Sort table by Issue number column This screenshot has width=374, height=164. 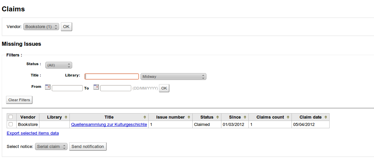170,117
